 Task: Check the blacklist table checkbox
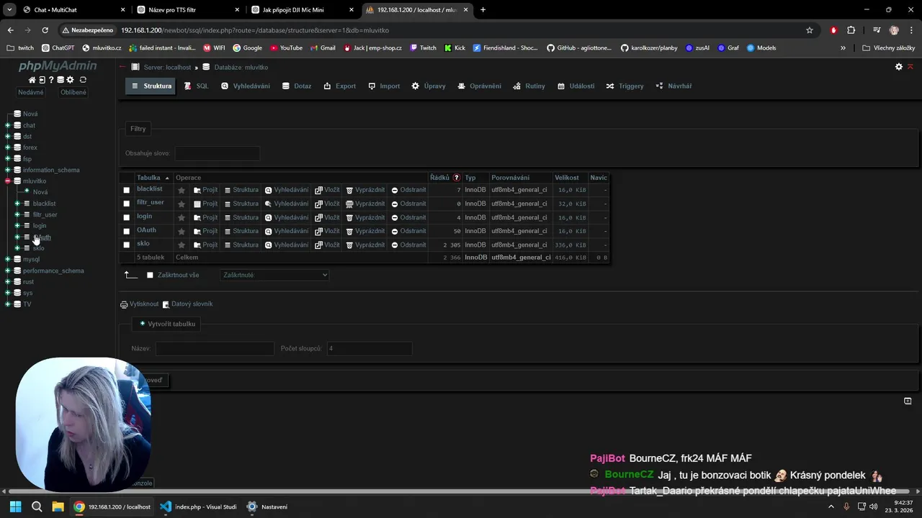point(127,190)
